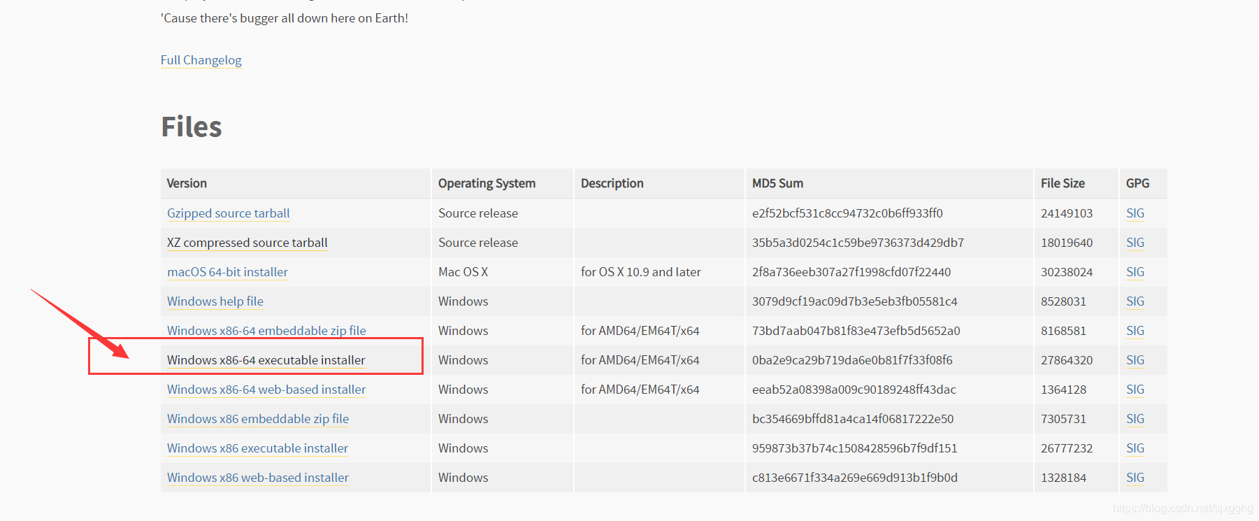Click Windows x86-64 web-based installer link
Image resolution: width=1259 pixels, height=521 pixels.
click(266, 390)
